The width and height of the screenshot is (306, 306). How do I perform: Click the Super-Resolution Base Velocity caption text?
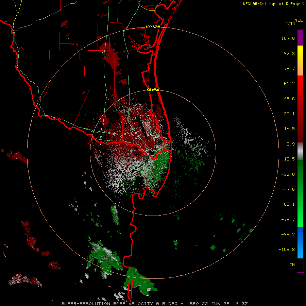[x=154, y=304]
